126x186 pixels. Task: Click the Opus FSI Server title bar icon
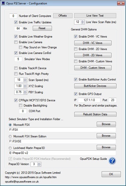pyautogui.click(x=3, y=4)
